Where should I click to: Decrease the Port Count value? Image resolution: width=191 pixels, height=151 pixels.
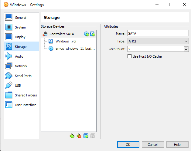coord(186,50)
